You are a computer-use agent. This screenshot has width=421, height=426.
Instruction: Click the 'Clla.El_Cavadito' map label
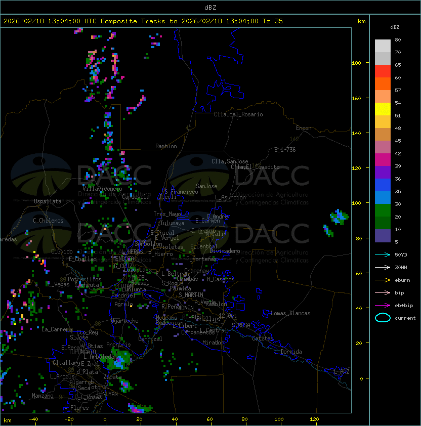point(255,167)
